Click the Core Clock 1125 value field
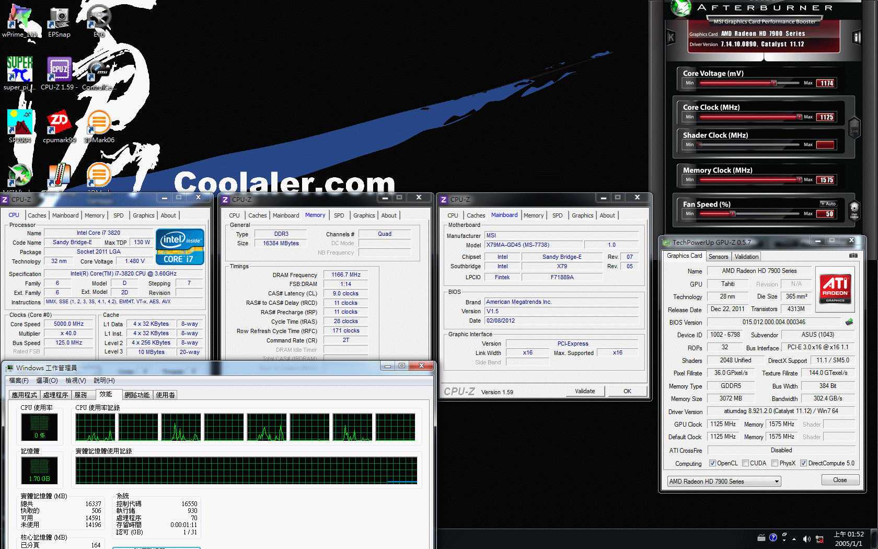The width and height of the screenshot is (878, 549). click(826, 117)
